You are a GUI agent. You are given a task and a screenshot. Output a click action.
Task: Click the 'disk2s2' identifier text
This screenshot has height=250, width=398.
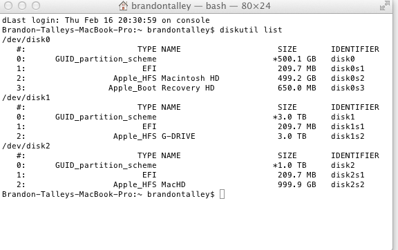pyautogui.click(x=348, y=184)
